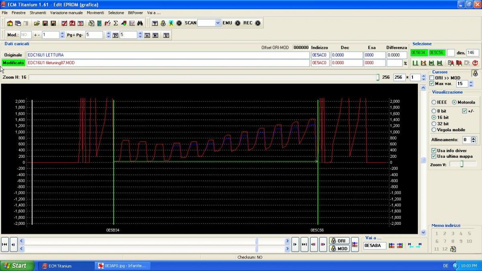Image resolution: width=482 pixels, height=271 pixels.
Task: Select the IEEE radio button
Action: 434,102
